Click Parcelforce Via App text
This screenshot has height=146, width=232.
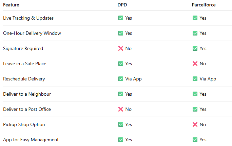[208, 79]
